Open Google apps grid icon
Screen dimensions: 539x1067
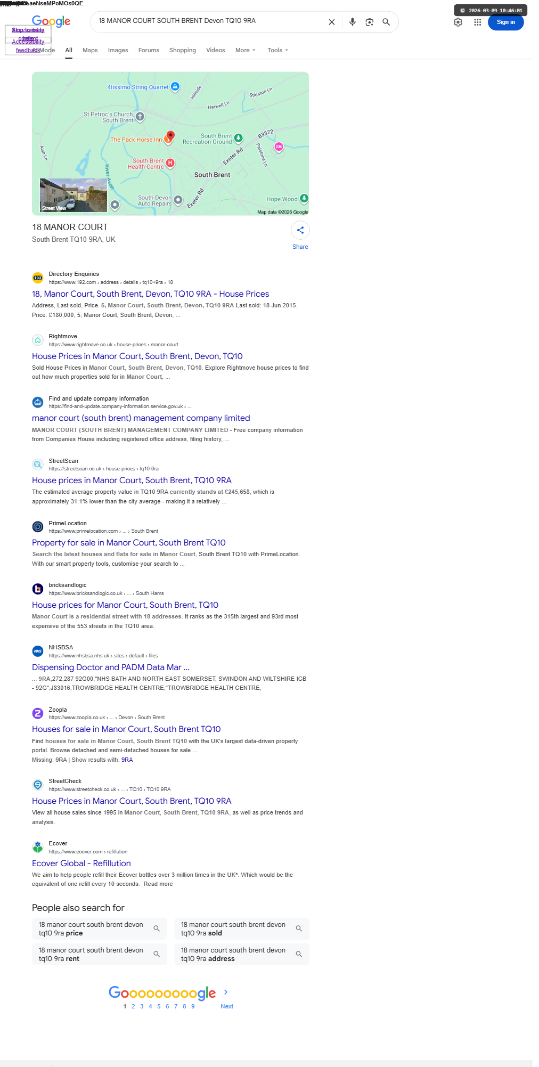tap(478, 22)
